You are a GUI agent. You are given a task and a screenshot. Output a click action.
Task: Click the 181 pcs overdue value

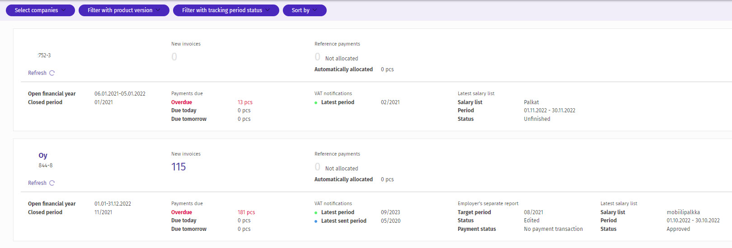pos(246,212)
